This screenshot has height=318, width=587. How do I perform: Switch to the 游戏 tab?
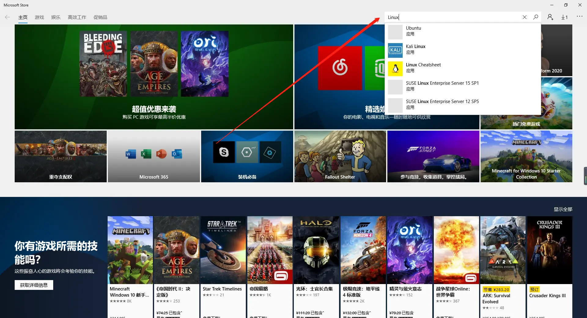point(39,17)
